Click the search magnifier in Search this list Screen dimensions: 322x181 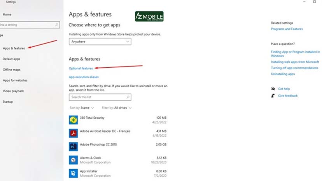128,97
